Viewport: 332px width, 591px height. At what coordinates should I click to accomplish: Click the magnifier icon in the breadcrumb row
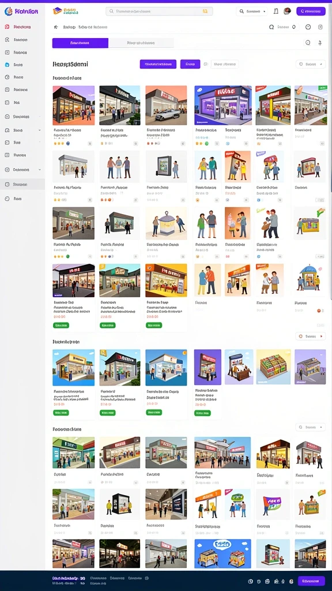pyautogui.click(x=271, y=27)
